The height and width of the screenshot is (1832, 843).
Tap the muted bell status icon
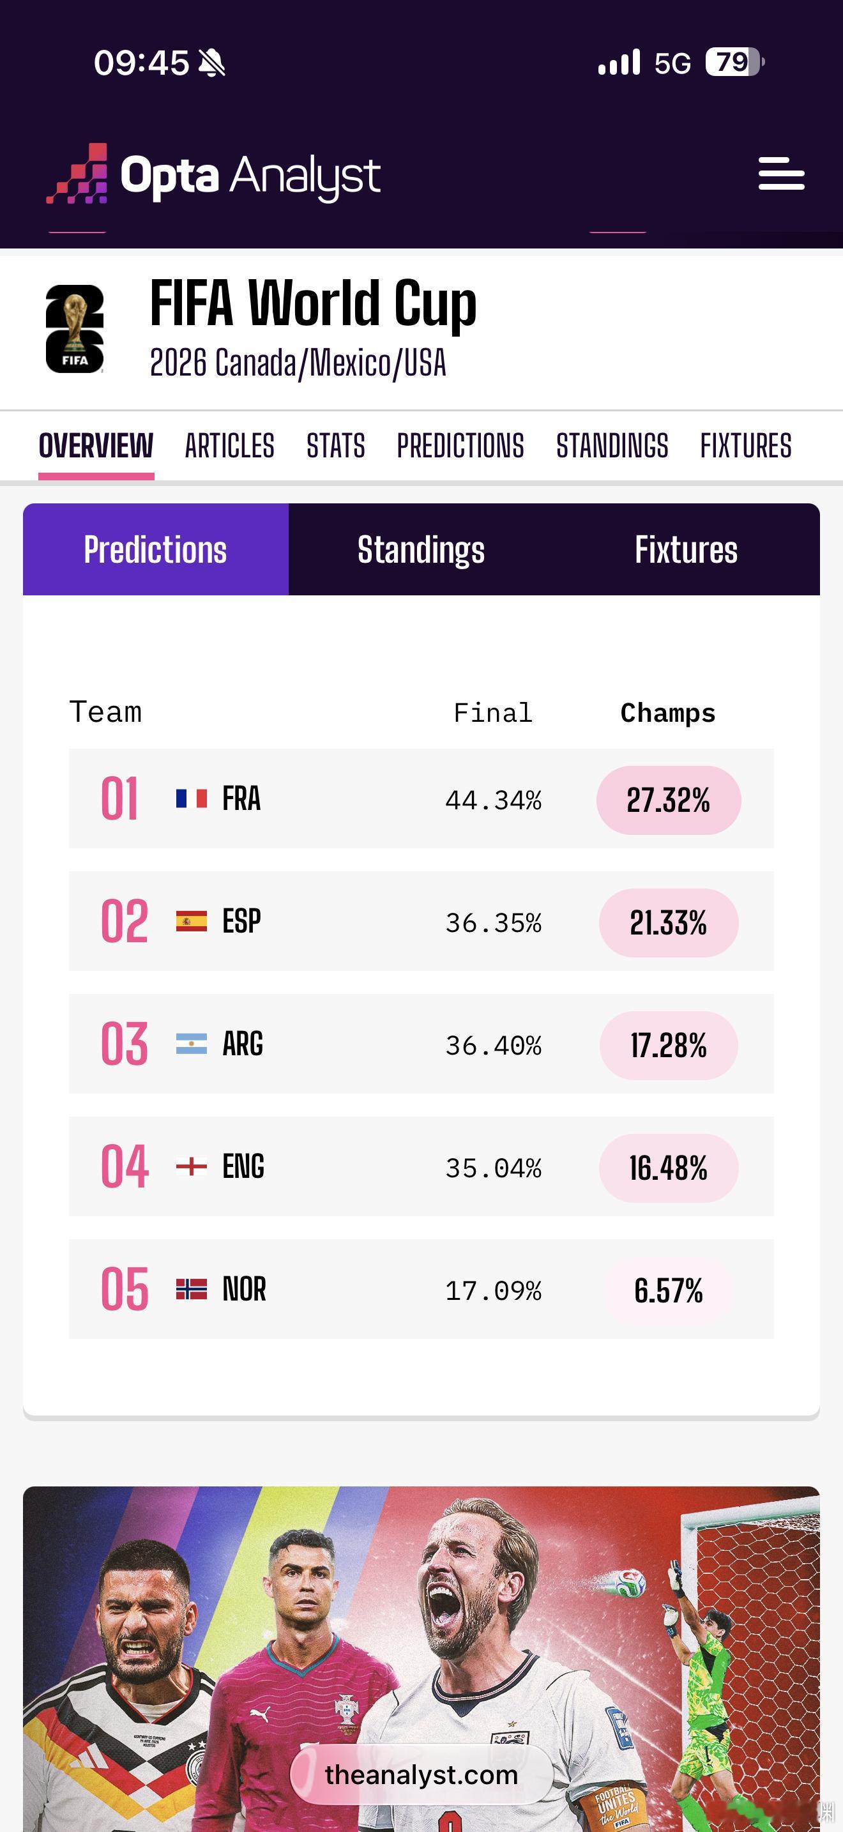(x=212, y=63)
